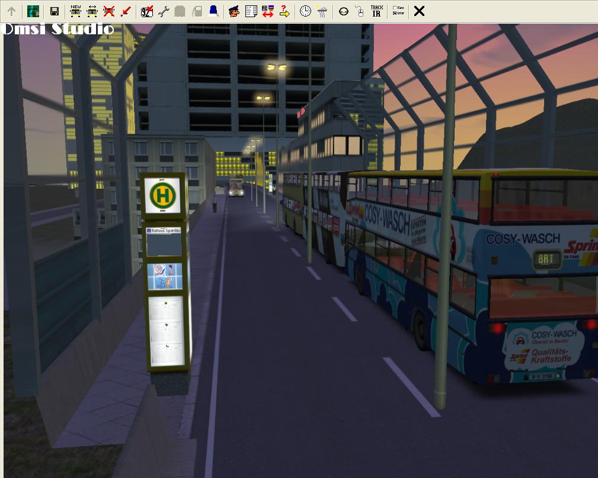The height and width of the screenshot is (478, 598).
Task: Open the driver face icon with cap
Action: pos(234,11)
